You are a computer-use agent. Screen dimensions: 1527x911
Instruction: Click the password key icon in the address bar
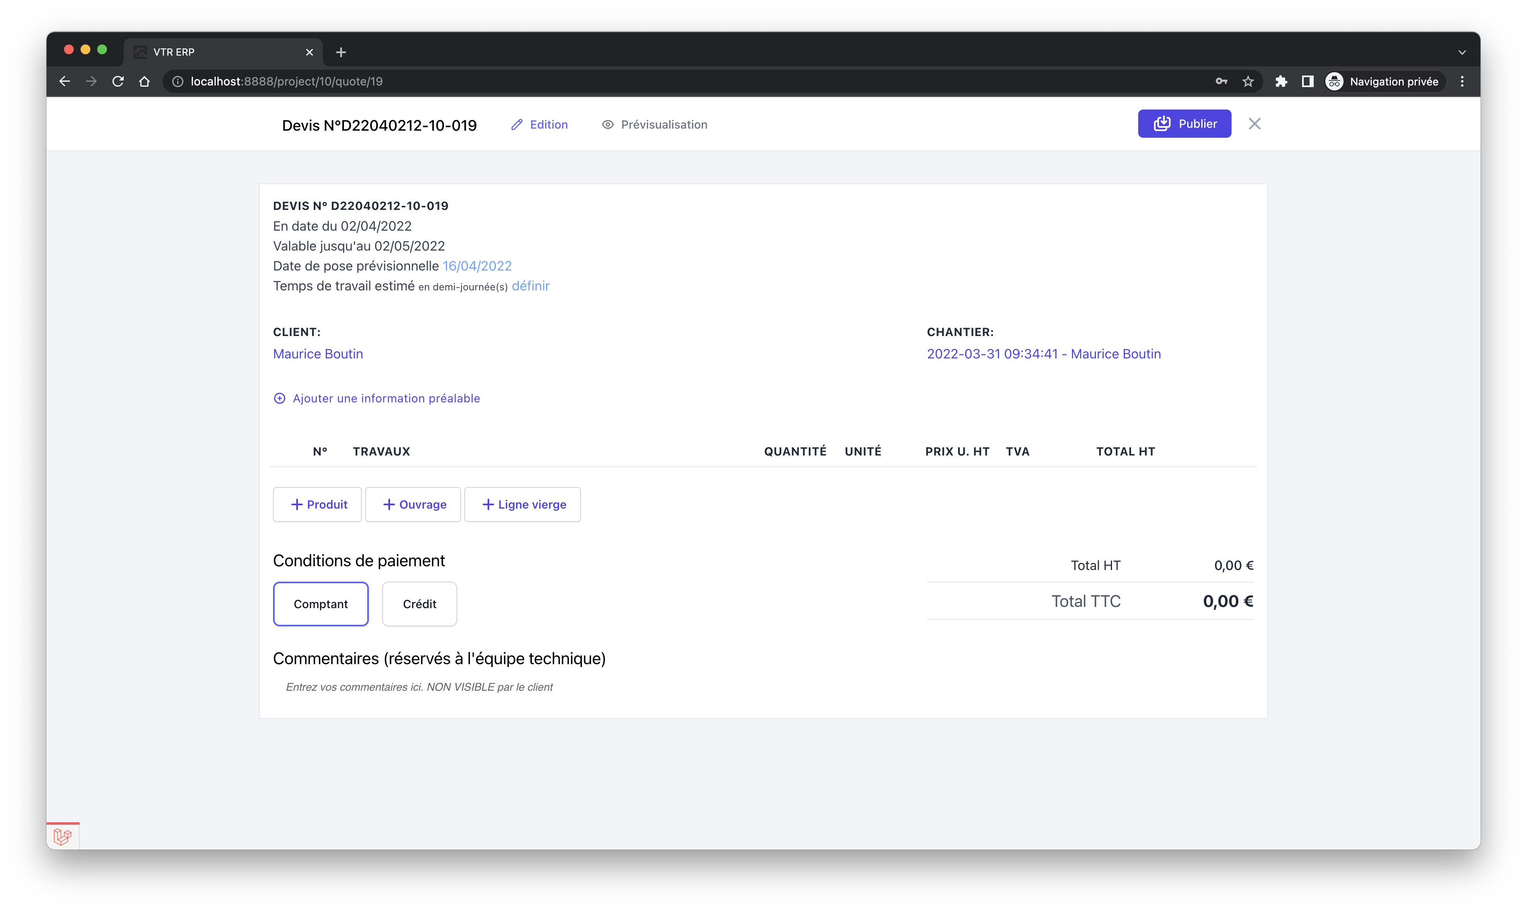[x=1221, y=82]
